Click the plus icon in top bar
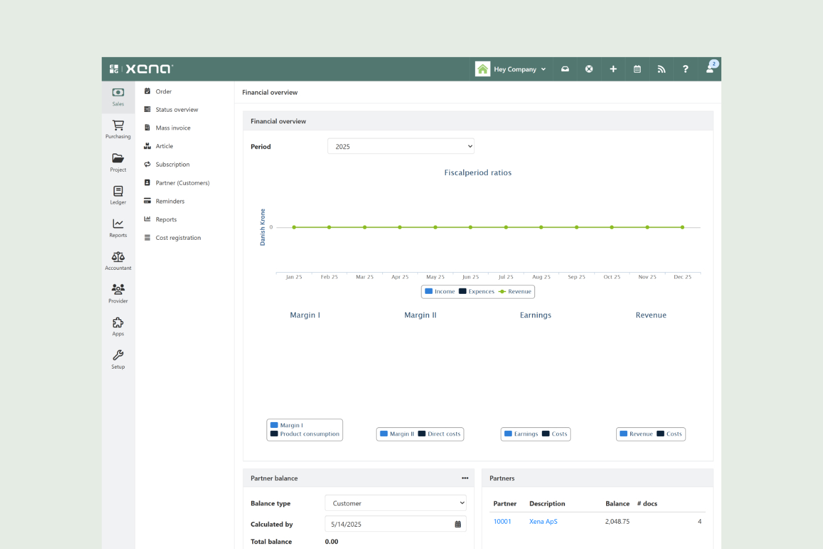 point(613,69)
